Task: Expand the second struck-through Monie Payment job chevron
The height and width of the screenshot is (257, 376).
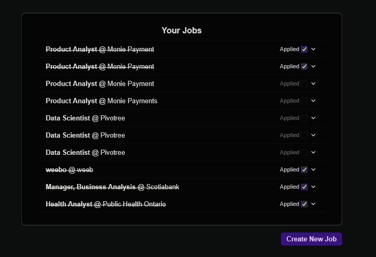Action: [x=313, y=66]
